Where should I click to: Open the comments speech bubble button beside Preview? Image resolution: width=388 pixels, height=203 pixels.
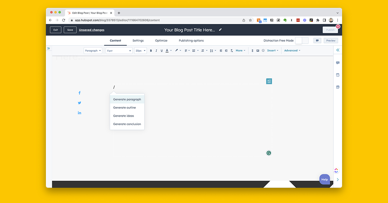click(317, 41)
